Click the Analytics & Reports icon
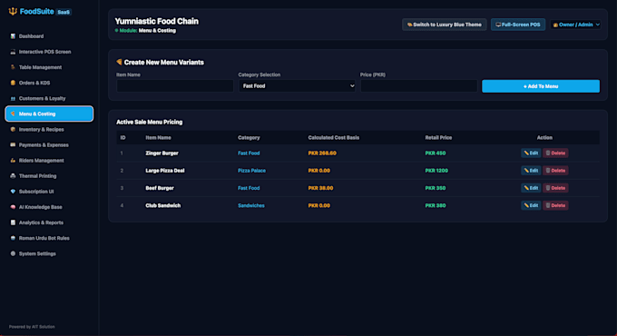The image size is (617, 336). (13, 222)
